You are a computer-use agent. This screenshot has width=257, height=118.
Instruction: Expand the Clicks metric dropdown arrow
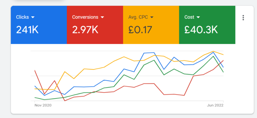point(33,17)
